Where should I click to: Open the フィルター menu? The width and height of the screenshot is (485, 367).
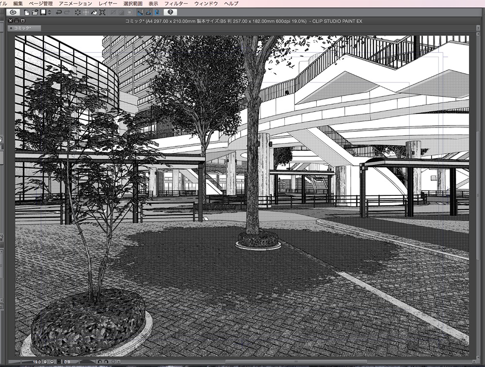pyautogui.click(x=176, y=3)
